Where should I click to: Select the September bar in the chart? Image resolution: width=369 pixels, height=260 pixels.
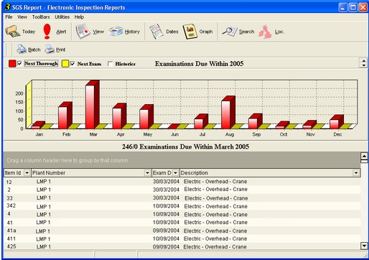[256, 121]
